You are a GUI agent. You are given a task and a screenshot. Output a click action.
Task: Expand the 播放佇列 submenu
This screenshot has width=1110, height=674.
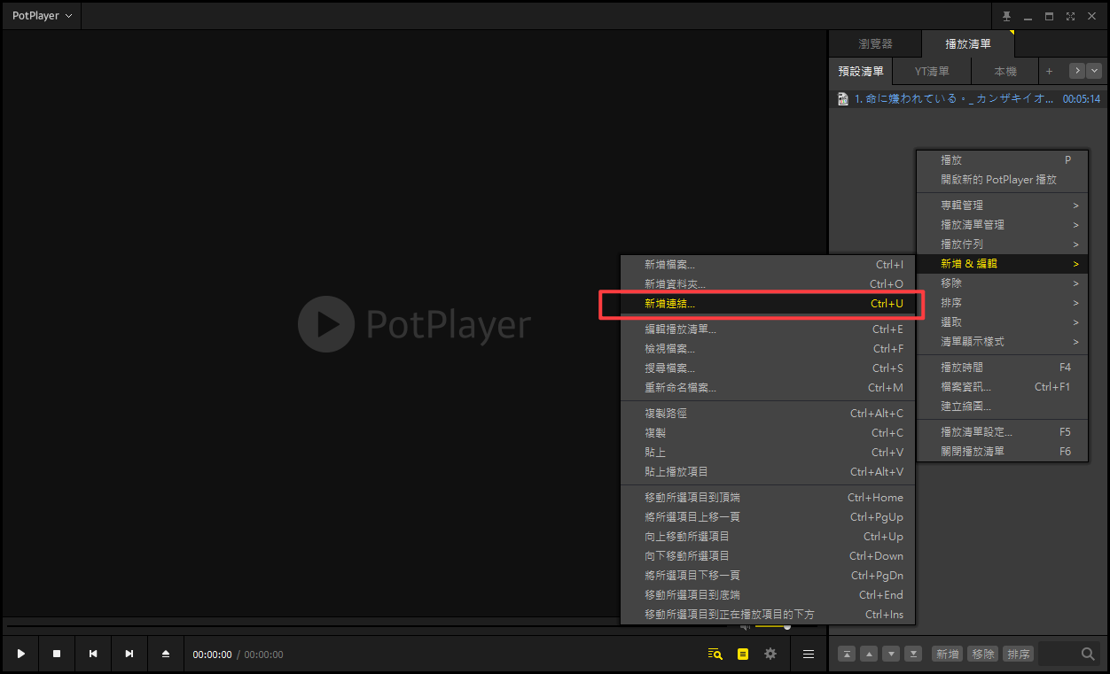point(1002,244)
